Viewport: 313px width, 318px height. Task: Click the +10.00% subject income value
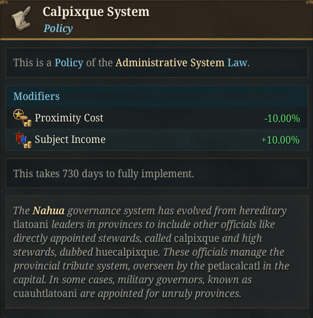pyautogui.click(x=280, y=140)
